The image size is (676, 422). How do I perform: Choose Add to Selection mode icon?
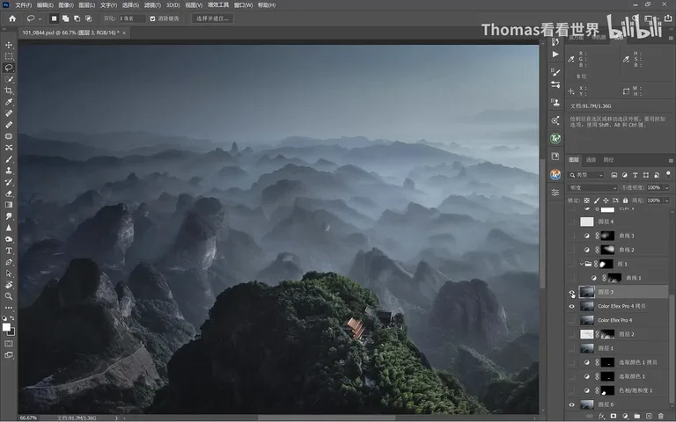pyautogui.click(x=65, y=18)
